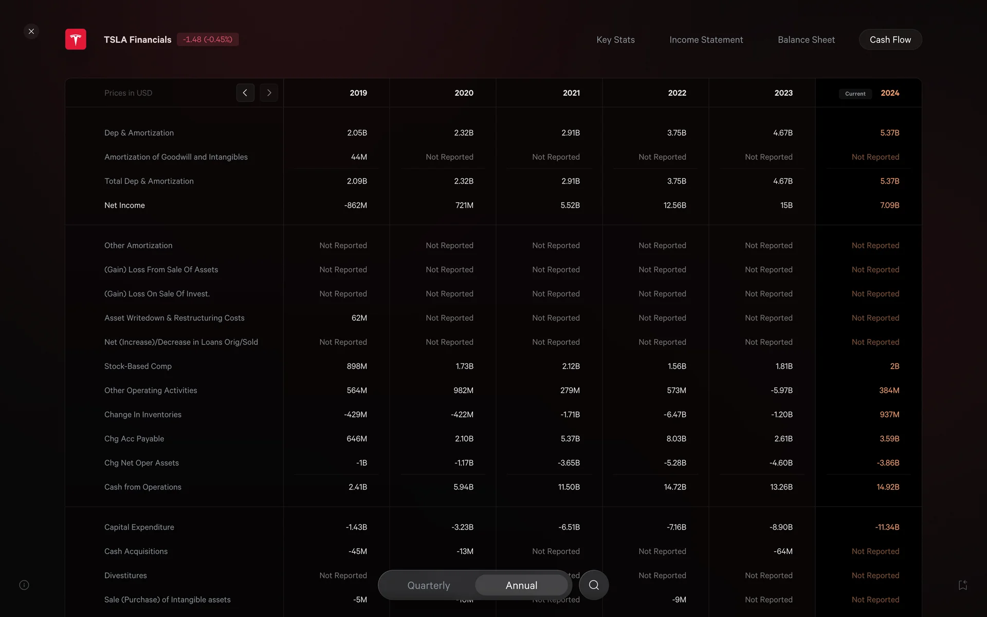Viewport: 987px width, 617px height.
Task: Select the Annual period option
Action: tap(521, 585)
